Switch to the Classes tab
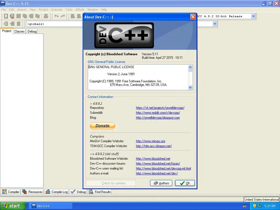Viewport: 280px width, 210px height. click(19, 31)
